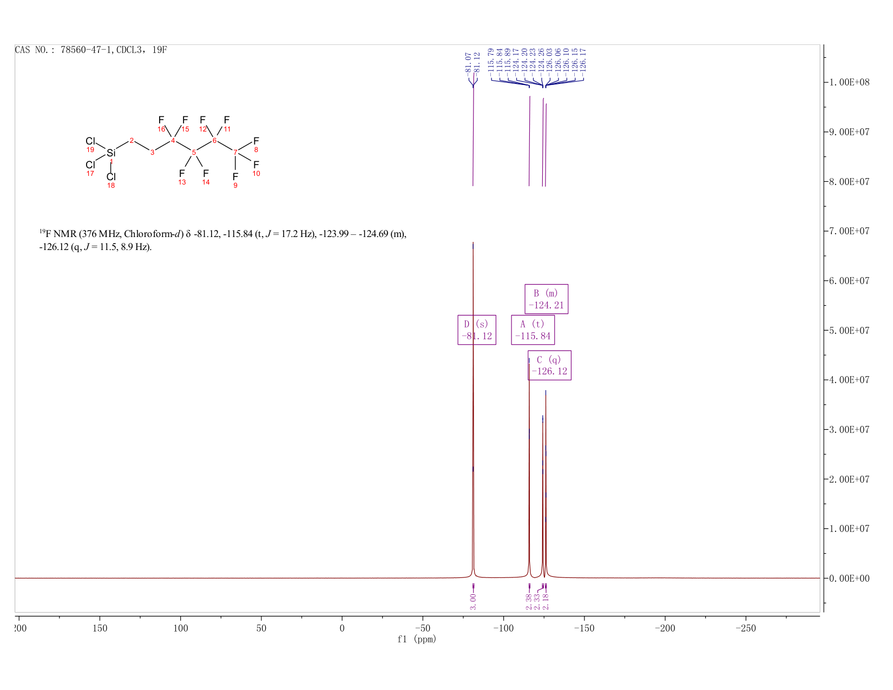Click the F atom numbered 15

coord(185,120)
